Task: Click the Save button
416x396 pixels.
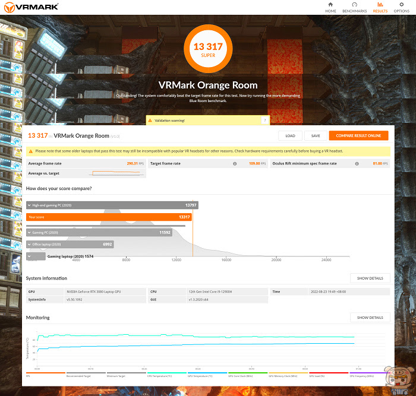Action: coord(316,136)
